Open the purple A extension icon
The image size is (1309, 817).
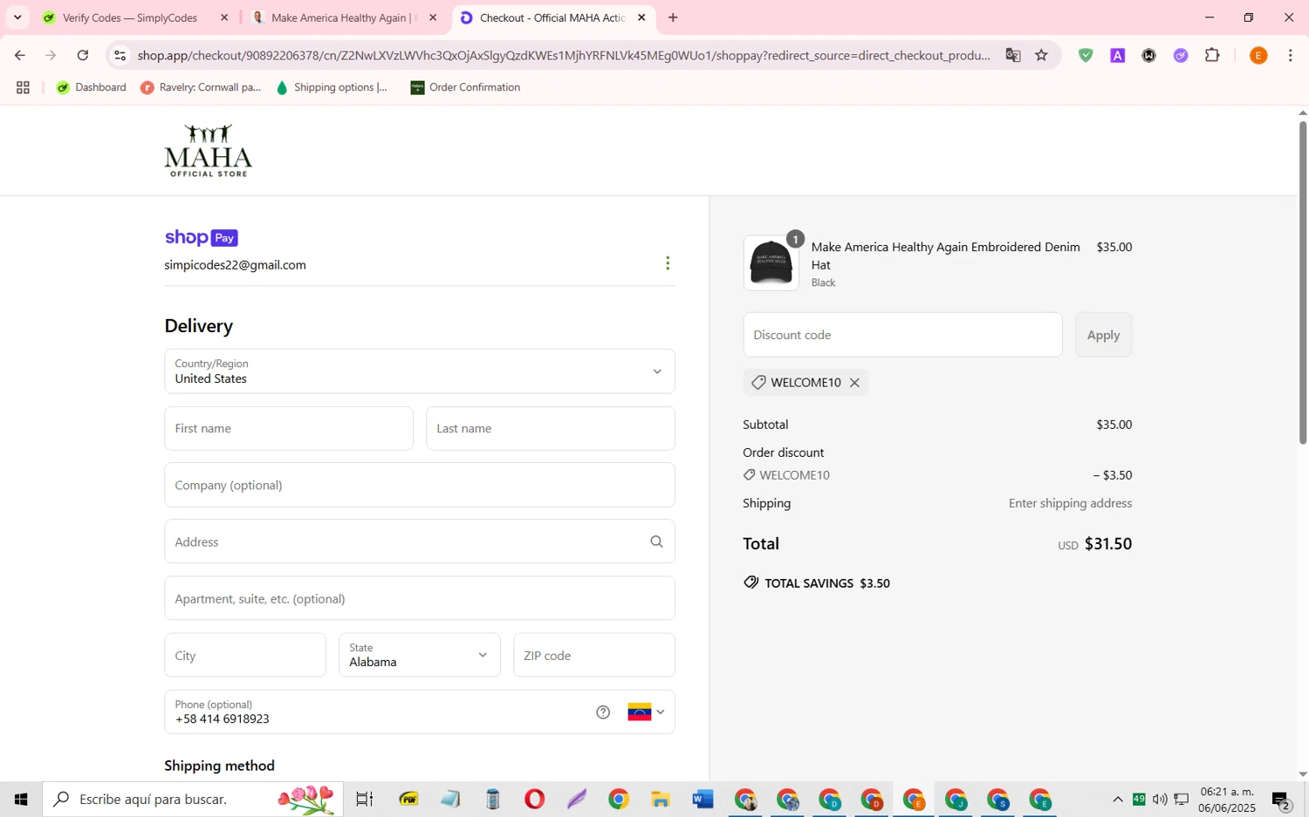tap(1117, 56)
